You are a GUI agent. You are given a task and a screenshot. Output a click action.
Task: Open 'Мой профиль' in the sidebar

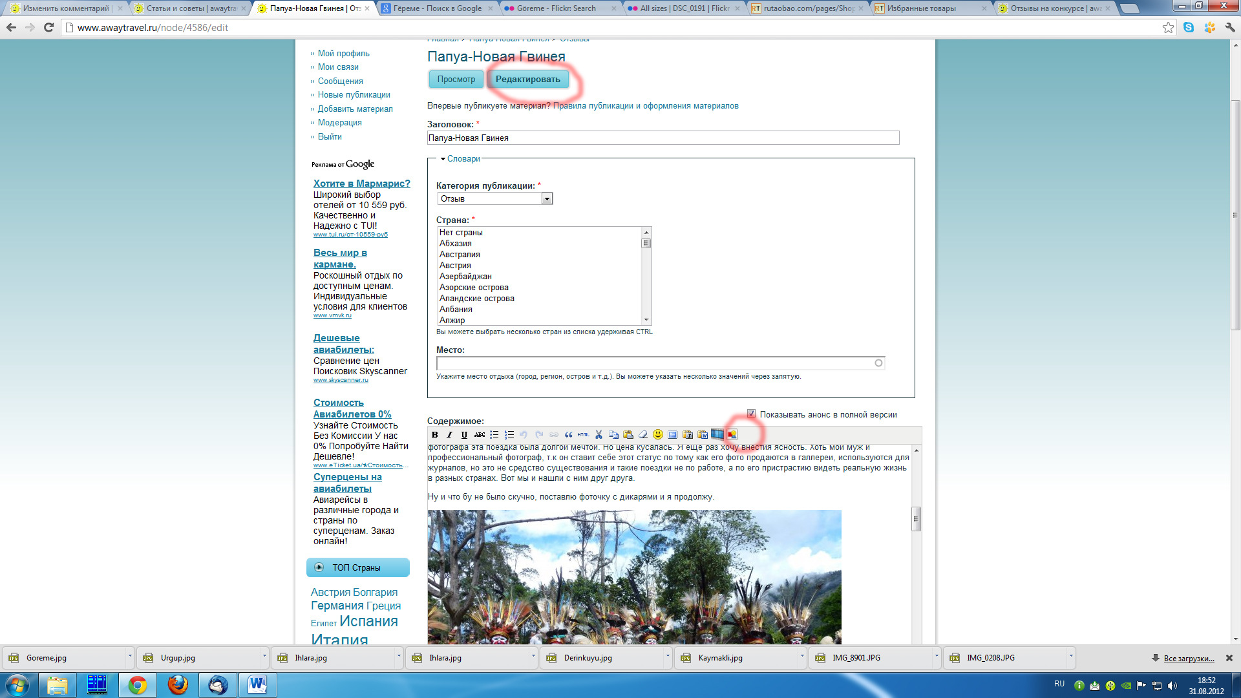pos(343,53)
